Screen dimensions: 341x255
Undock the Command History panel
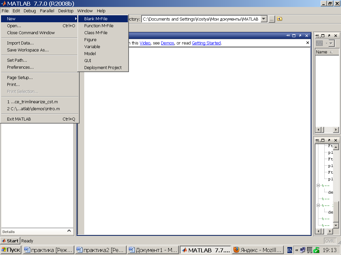[x=329, y=140]
